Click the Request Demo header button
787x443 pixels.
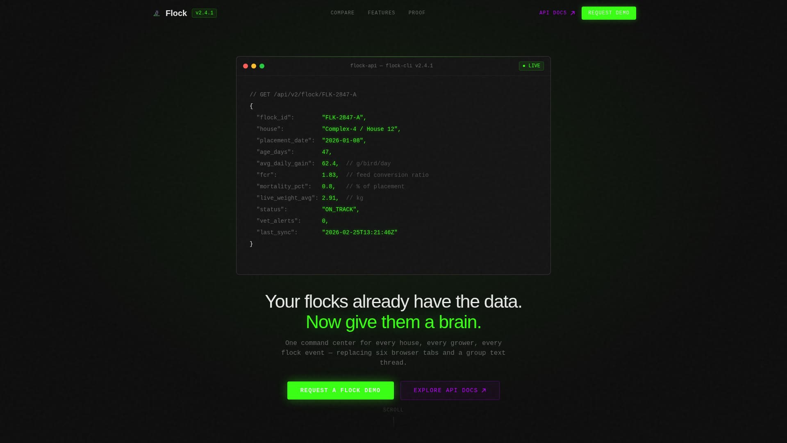[x=609, y=13]
